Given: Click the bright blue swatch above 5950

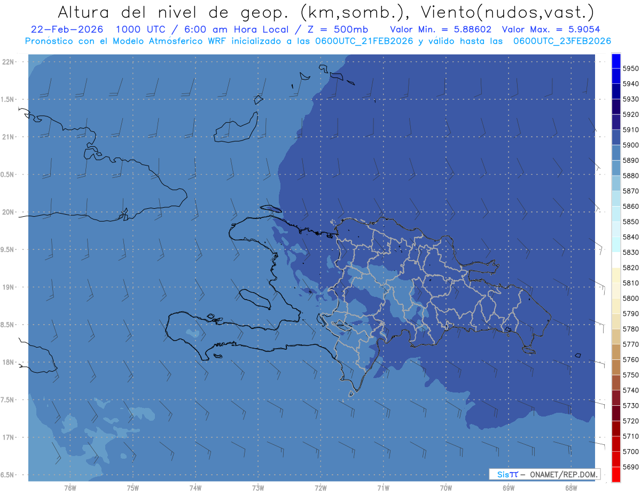Looking at the screenshot, I should point(616,61).
